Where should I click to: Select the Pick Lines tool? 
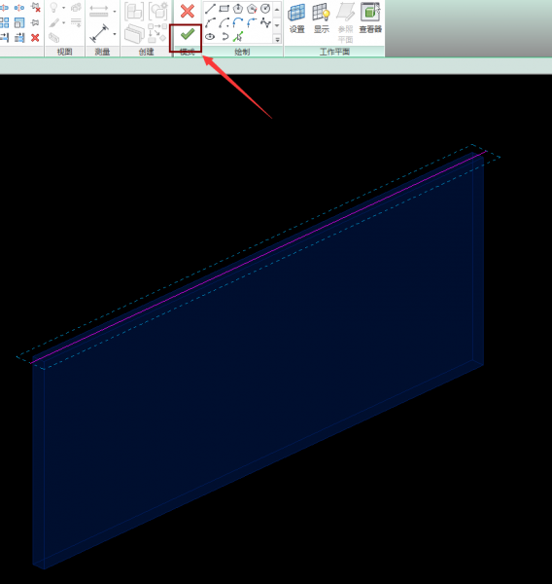238,37
